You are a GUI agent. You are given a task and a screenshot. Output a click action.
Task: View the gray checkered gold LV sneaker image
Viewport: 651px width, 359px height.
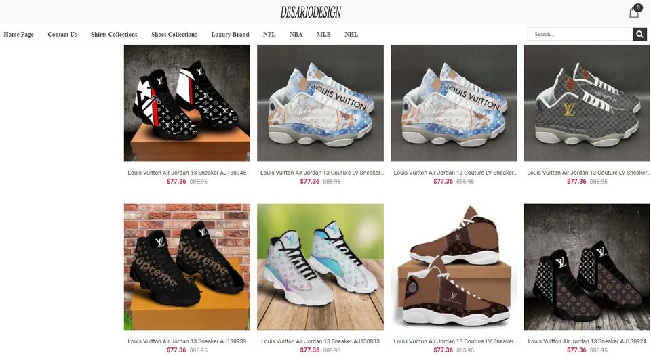coord(587,103)
